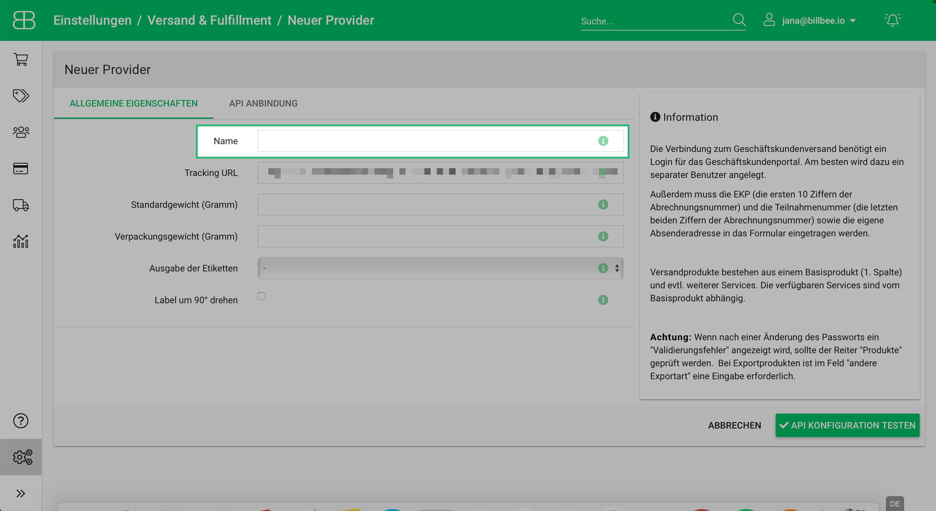Click into the Standardgewicht (Gramm) field
The width and height of the screenshot is (936, 511).
[425, 205]
